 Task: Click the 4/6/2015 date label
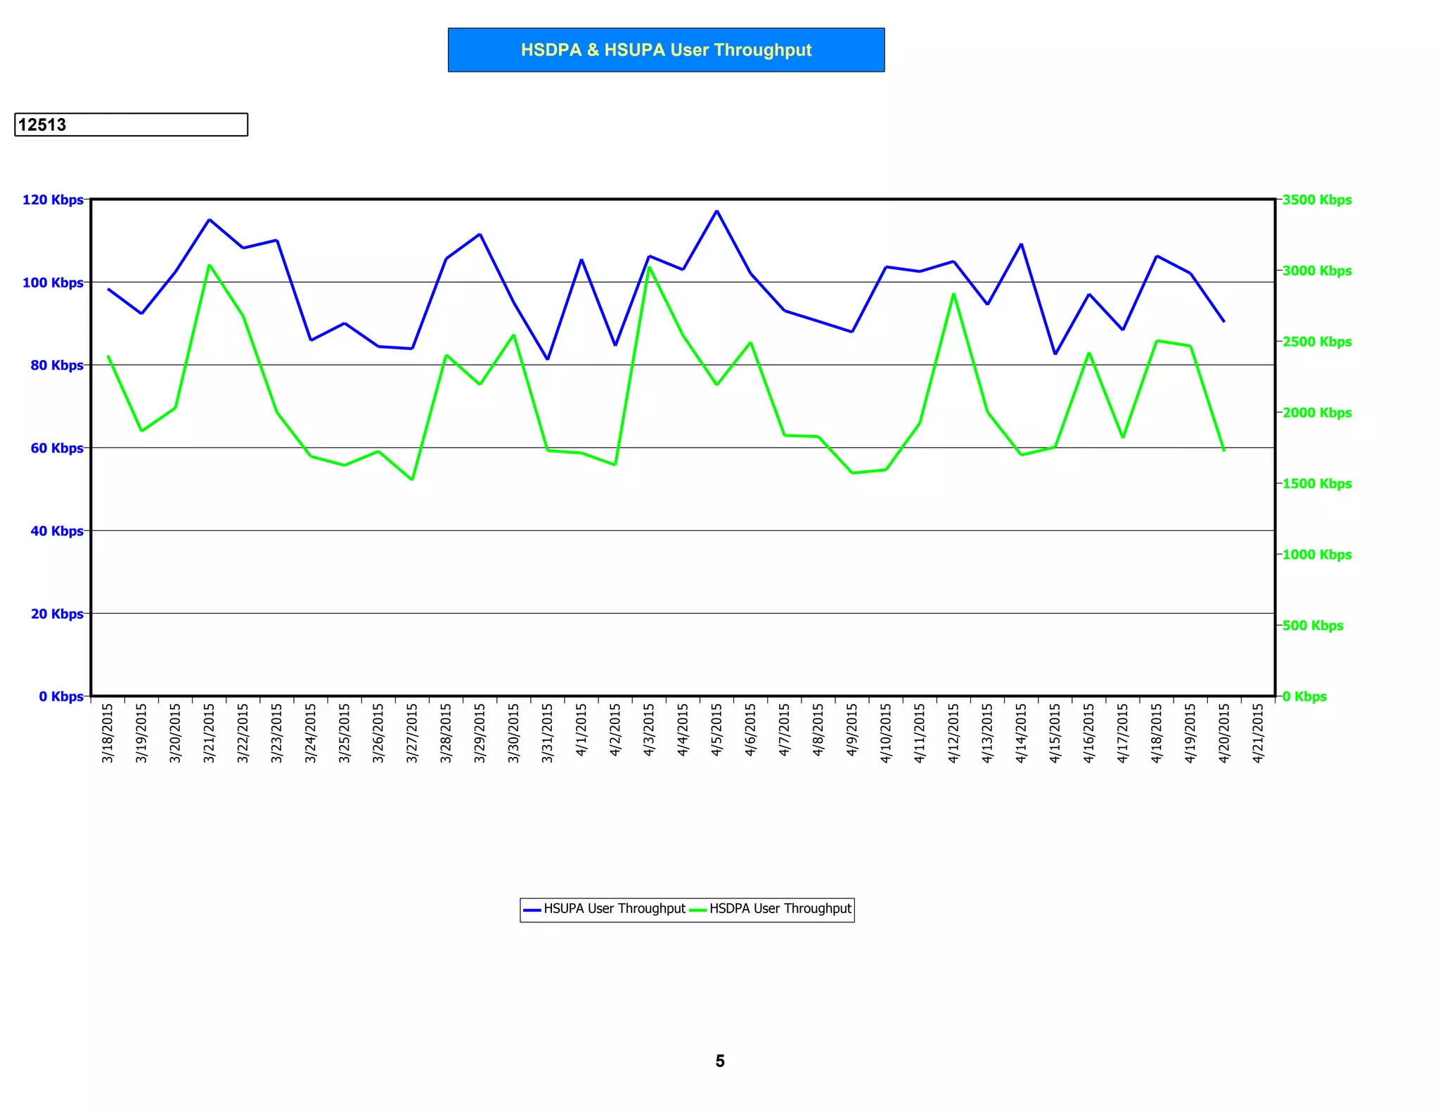750,730
